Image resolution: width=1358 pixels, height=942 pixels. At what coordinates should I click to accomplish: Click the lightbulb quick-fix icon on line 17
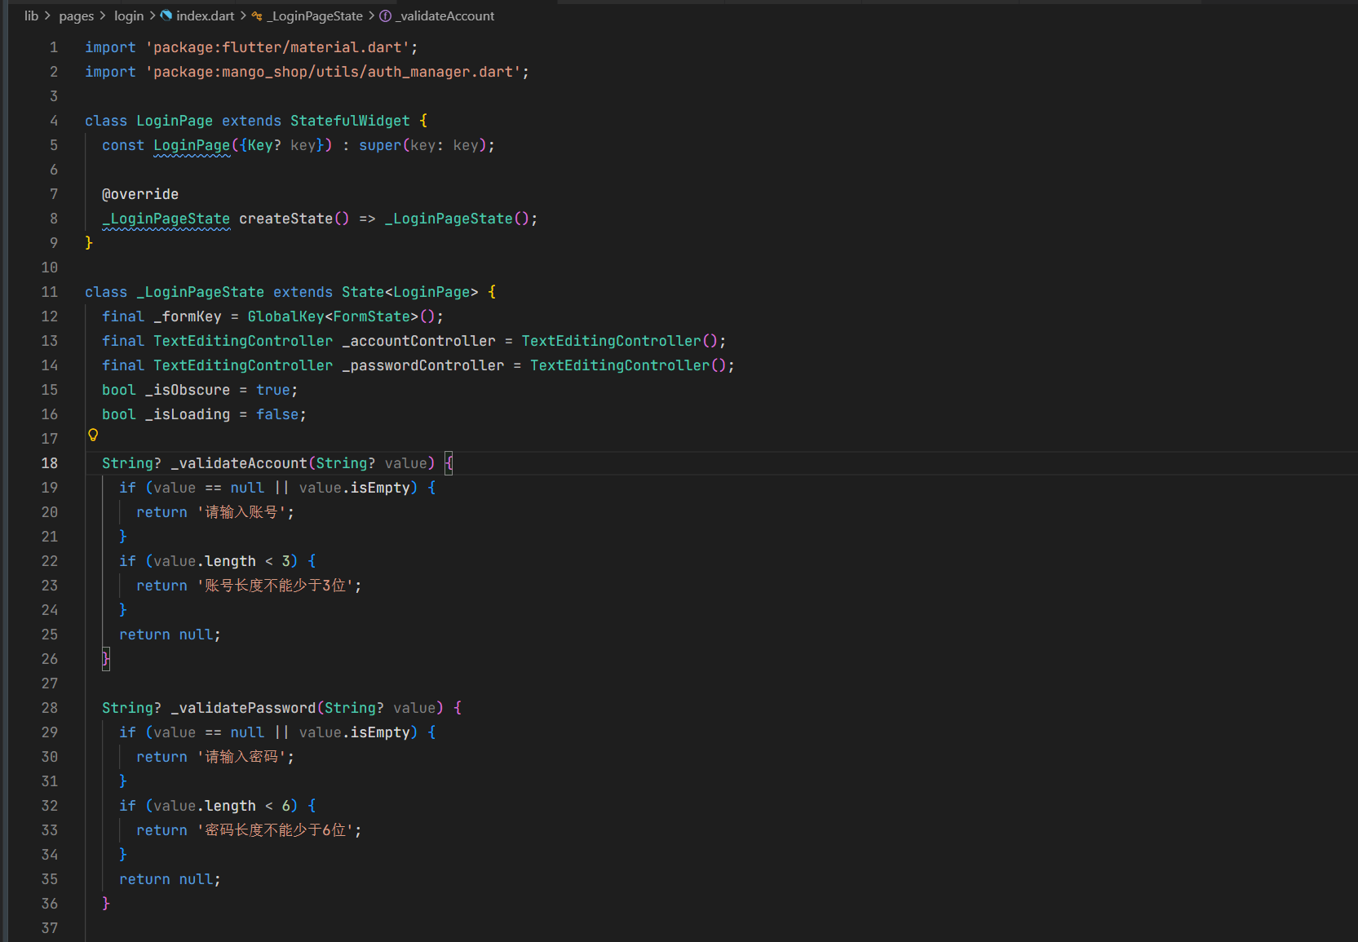pyautogui.click(x=93, y=436)
